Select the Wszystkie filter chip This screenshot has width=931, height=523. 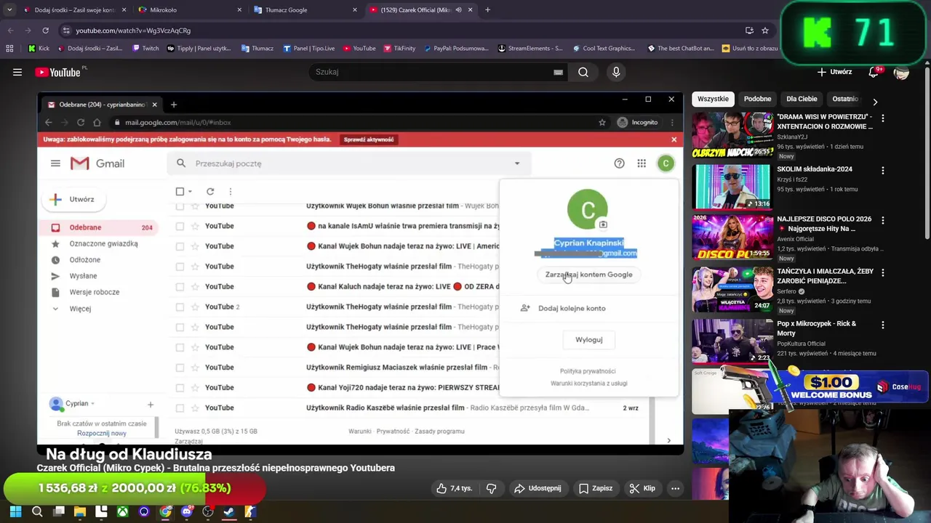713,99
